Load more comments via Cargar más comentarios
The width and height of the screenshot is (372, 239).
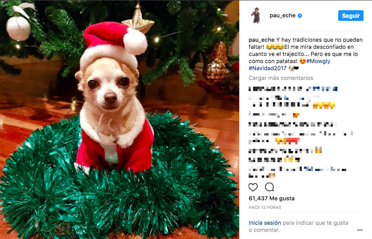(x=281, y=78)
